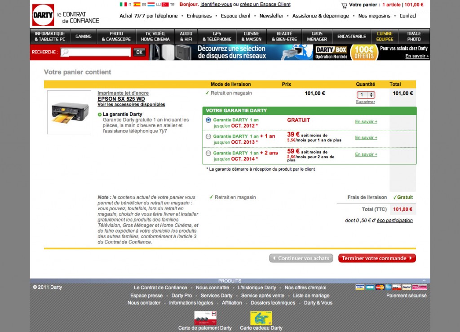Image resolution: width=460 pixels, height=332 pixels.
Task: Select the 59 € warranty + 2 ans option
Action: coord(208,153)
